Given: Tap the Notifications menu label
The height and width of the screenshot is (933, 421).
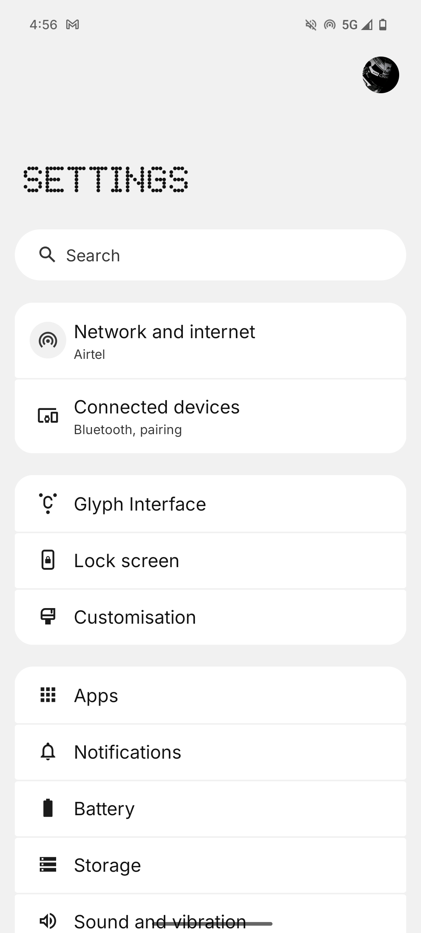Looking at the screenshot, I should coord(127,752).
